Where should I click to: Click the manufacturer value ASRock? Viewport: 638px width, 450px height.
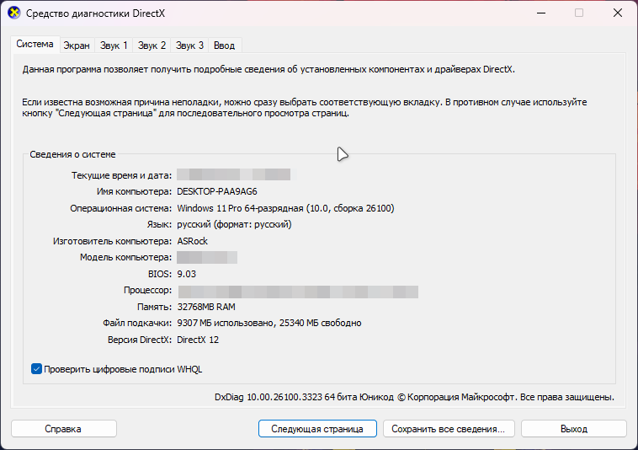pyautogui.click(x=193, y=241)
